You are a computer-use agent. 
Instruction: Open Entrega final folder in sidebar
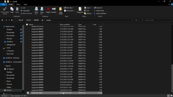pyautogui.click(x=11, y=45)
